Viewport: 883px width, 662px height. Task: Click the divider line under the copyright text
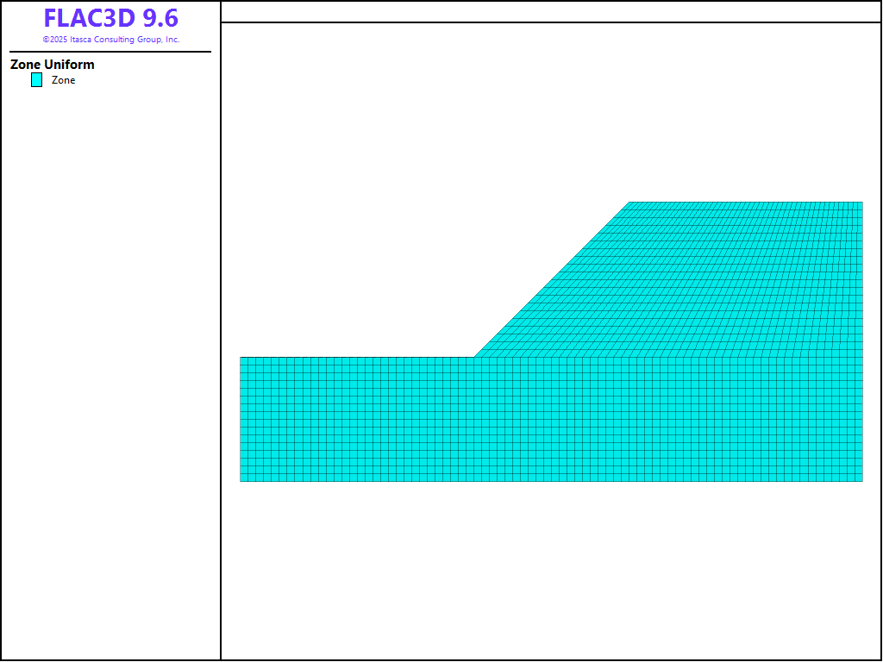(110, 52)
